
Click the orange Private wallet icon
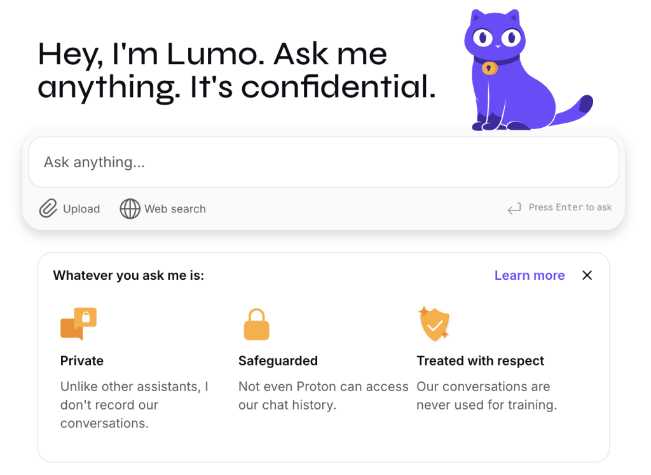click(x=78, y=324)
